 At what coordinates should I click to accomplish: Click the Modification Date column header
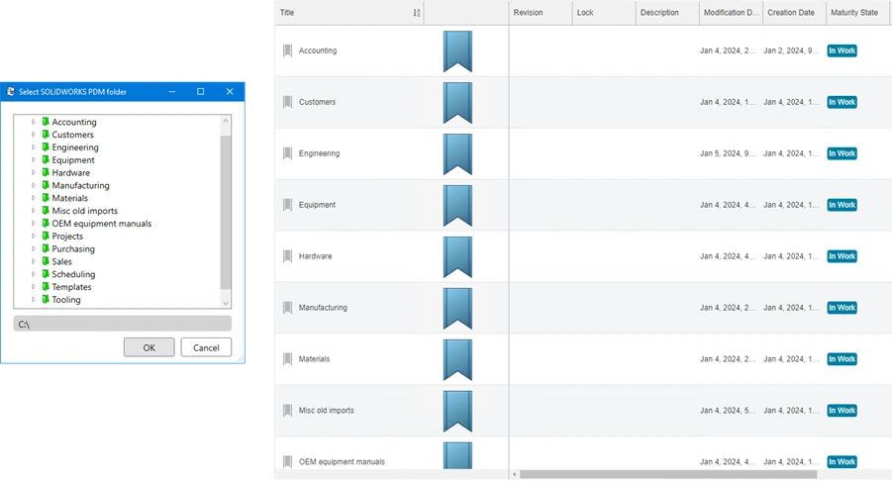[x=731, y=13]
